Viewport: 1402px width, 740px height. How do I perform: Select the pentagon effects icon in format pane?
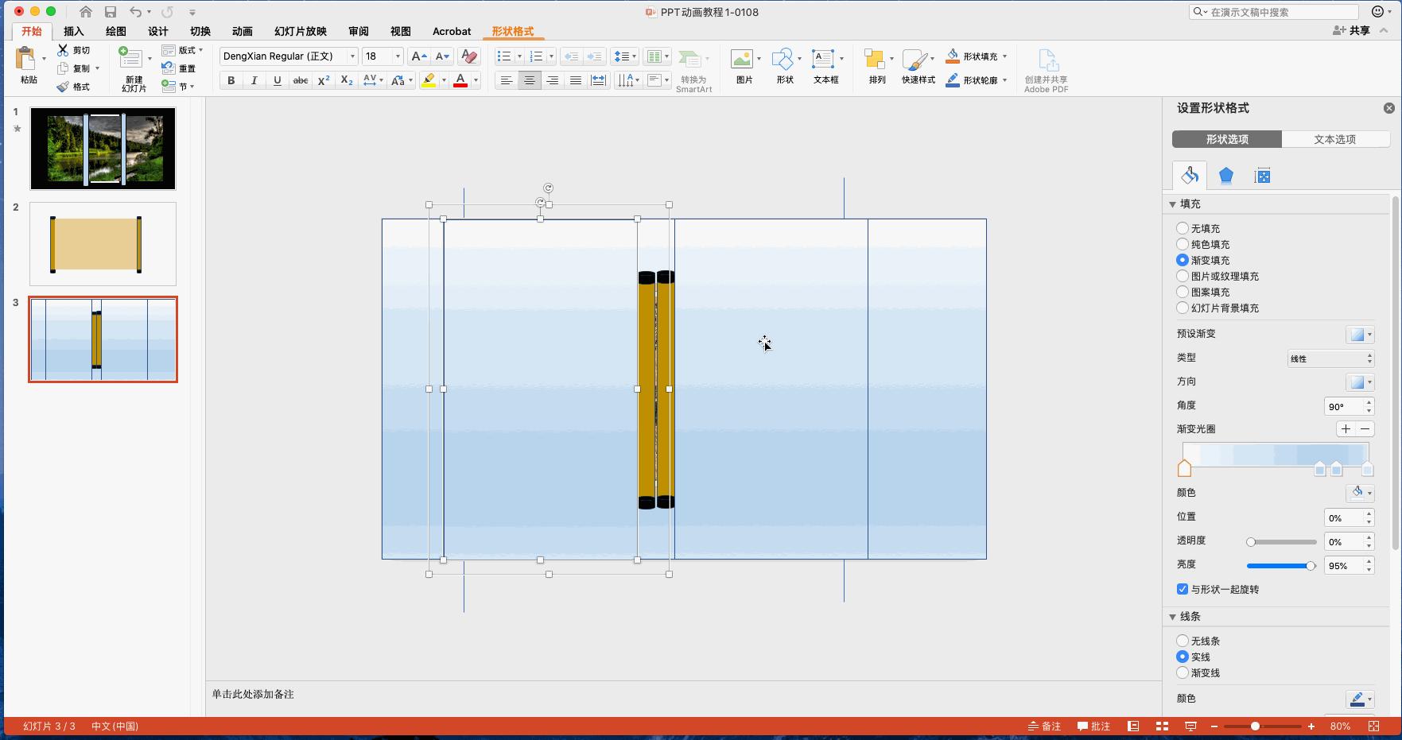[1225, 176]
